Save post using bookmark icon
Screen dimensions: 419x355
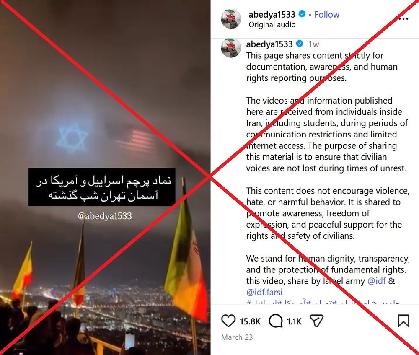point(403,321)
